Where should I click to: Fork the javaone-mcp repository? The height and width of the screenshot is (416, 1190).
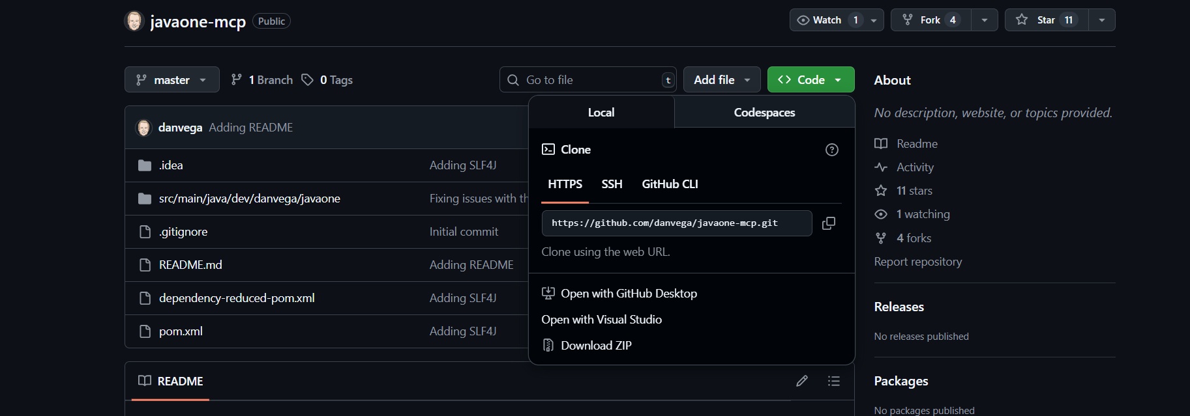(x=931, y=20)
